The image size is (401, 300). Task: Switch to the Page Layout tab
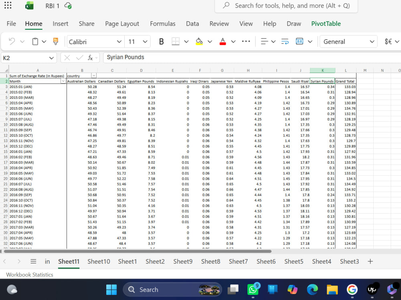(x=122, y=24)
